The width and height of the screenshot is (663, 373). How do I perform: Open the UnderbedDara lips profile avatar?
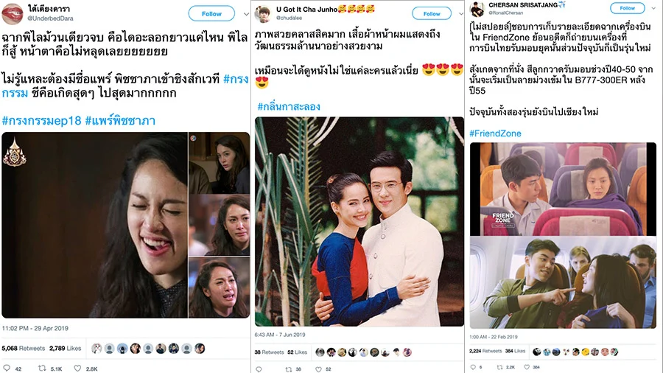(13, 14)
